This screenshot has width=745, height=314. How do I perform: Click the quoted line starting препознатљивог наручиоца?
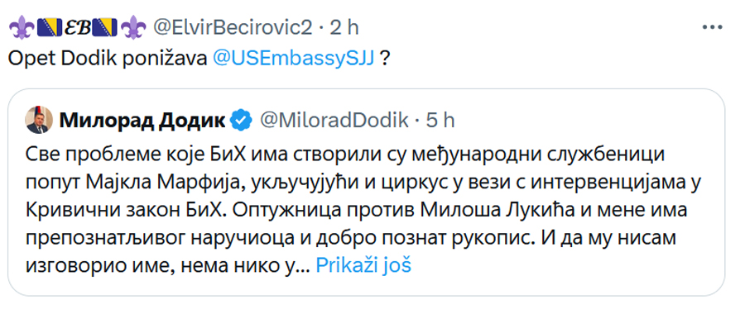350,239
